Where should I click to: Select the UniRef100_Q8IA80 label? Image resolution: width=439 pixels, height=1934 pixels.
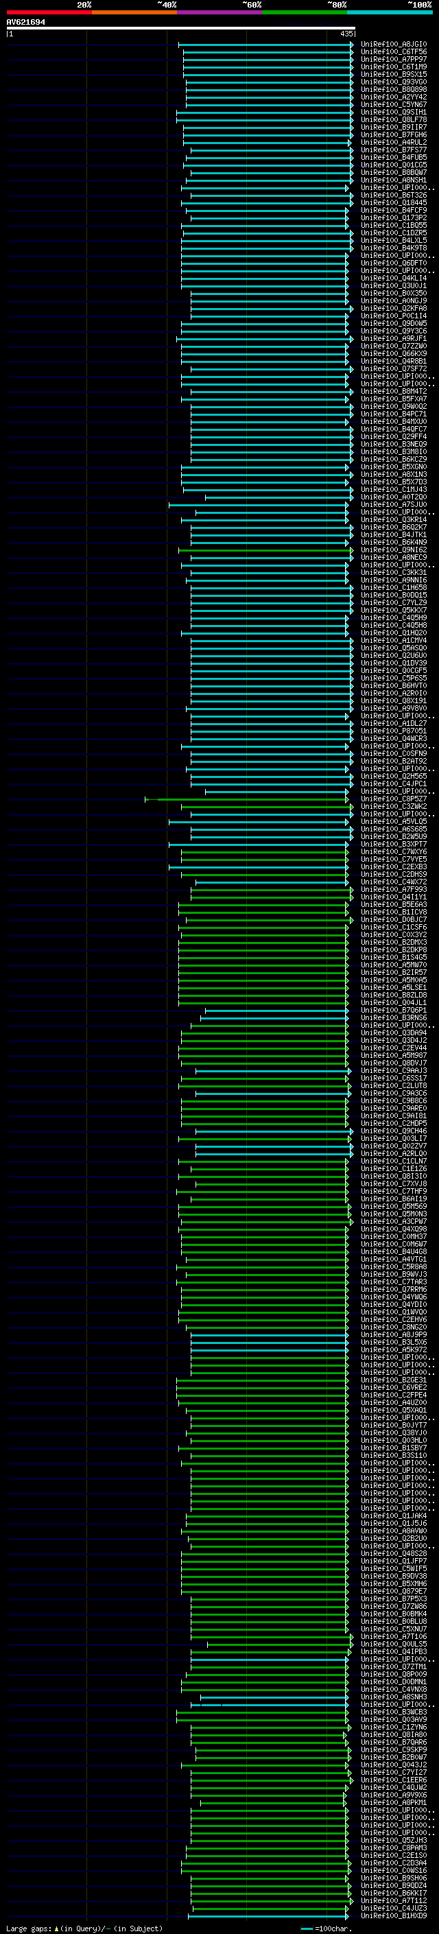point(393,1735)
